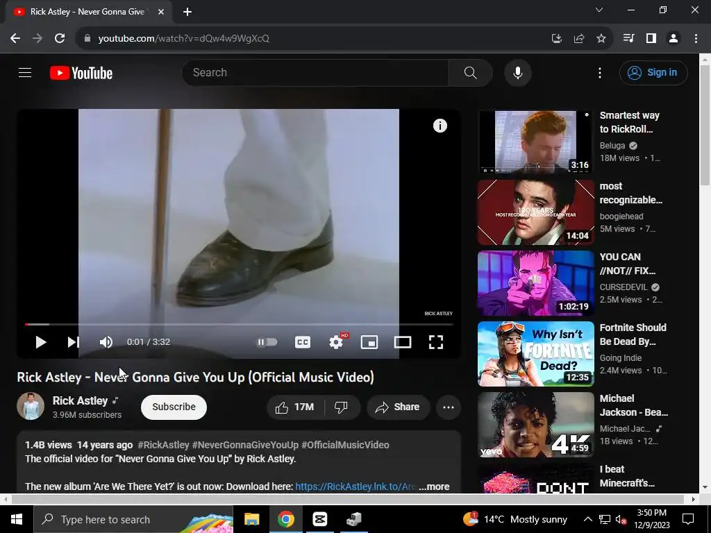Viewport: 711px width, 533px height.
Task: Click the Sign in button
Action: point(653,72)
